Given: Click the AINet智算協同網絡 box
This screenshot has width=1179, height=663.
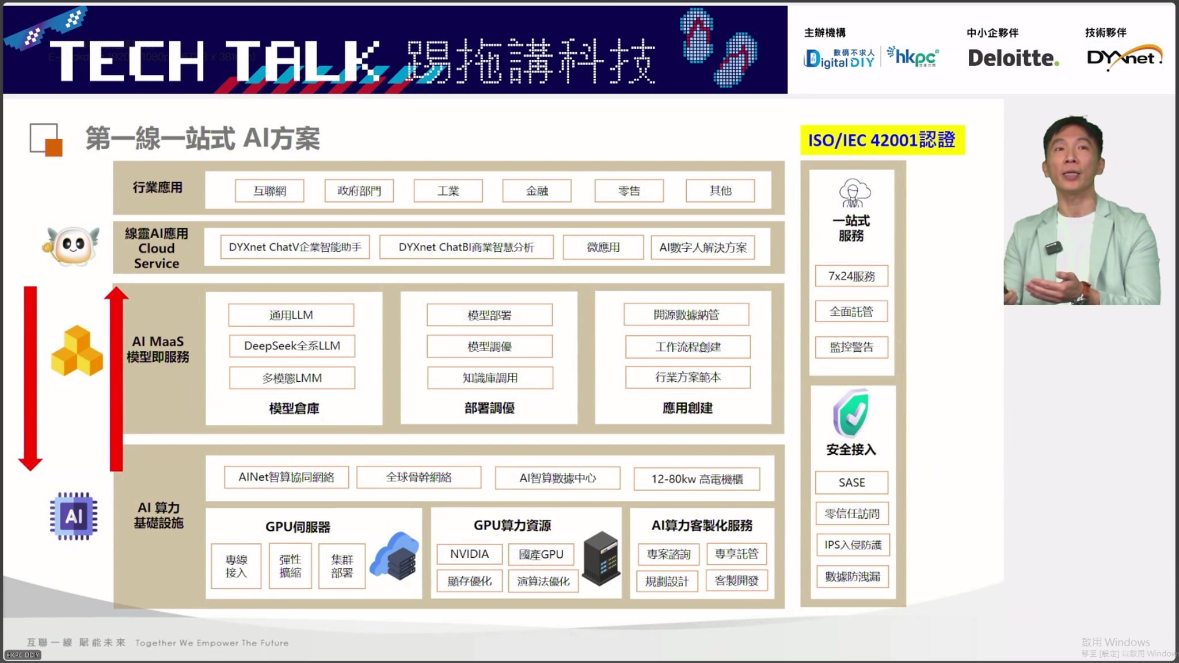Looking at the screenshot, I should 286,477.
